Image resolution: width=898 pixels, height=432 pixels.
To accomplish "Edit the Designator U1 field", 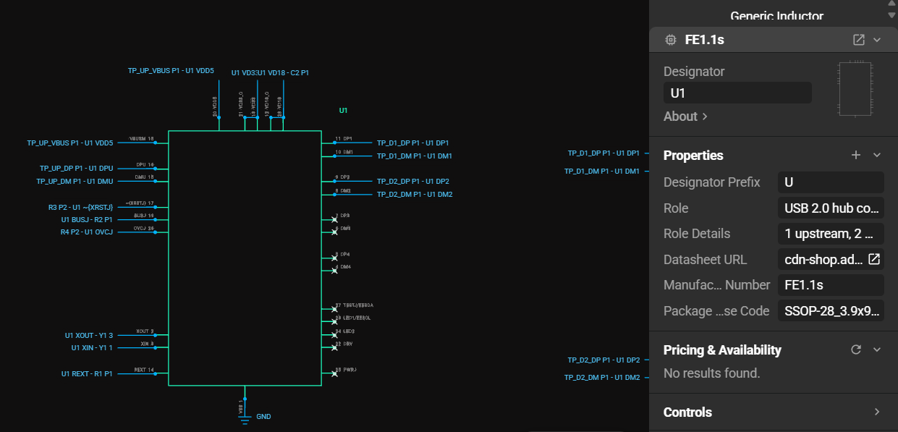I will coord(737,93).
